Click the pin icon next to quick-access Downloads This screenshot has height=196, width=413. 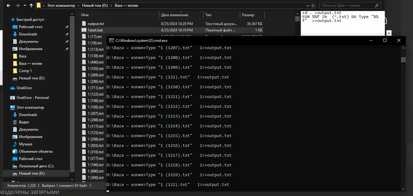click(x=67, y=34)
